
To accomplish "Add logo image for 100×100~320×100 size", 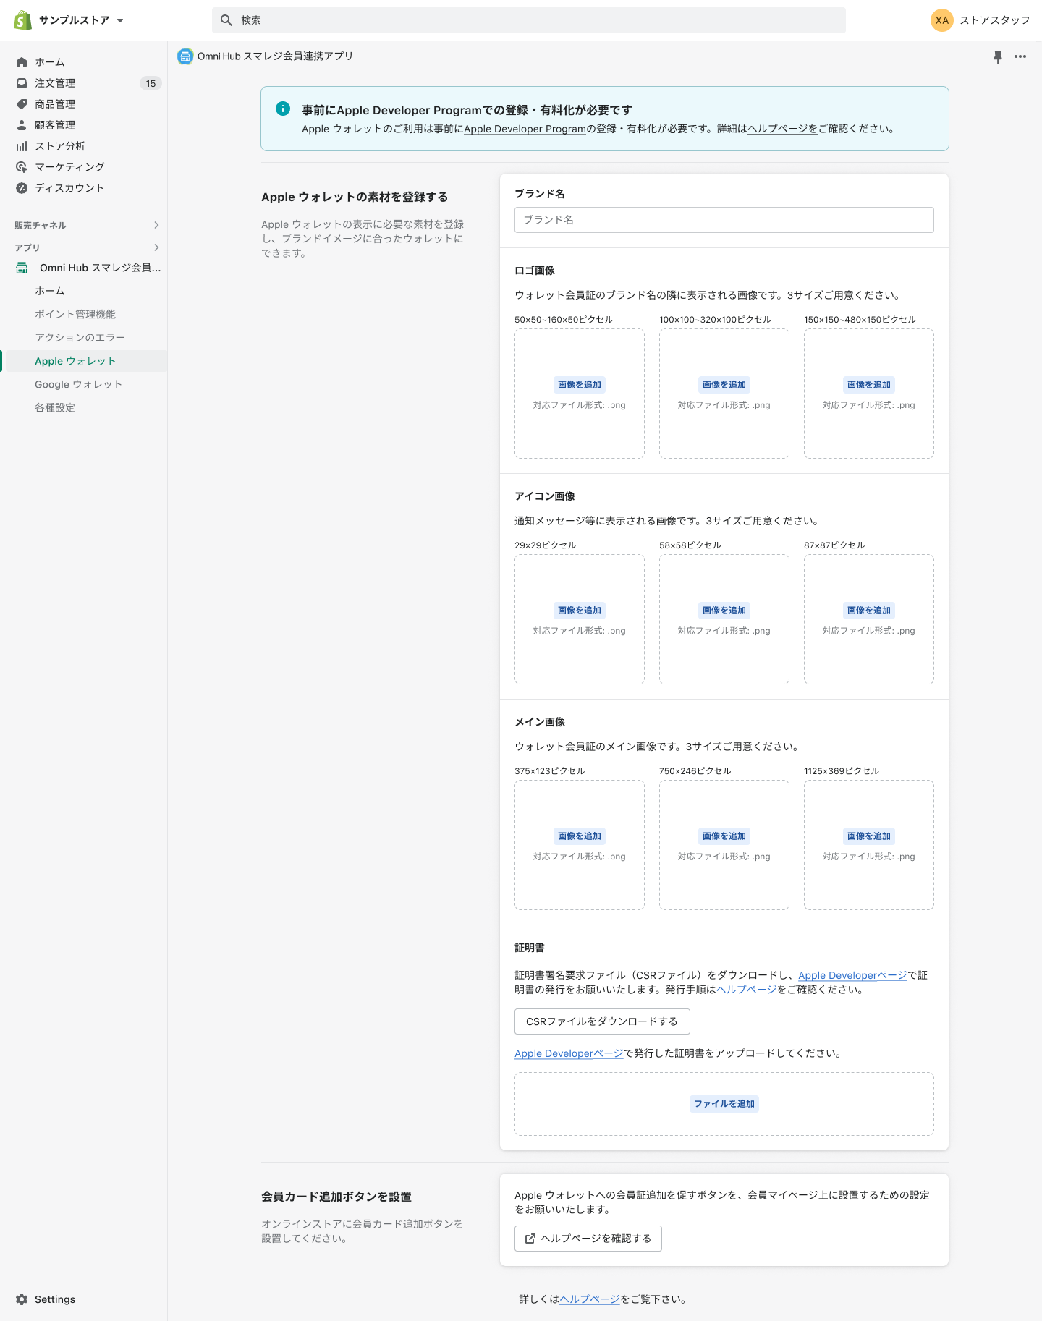I will tap(724, 385).
